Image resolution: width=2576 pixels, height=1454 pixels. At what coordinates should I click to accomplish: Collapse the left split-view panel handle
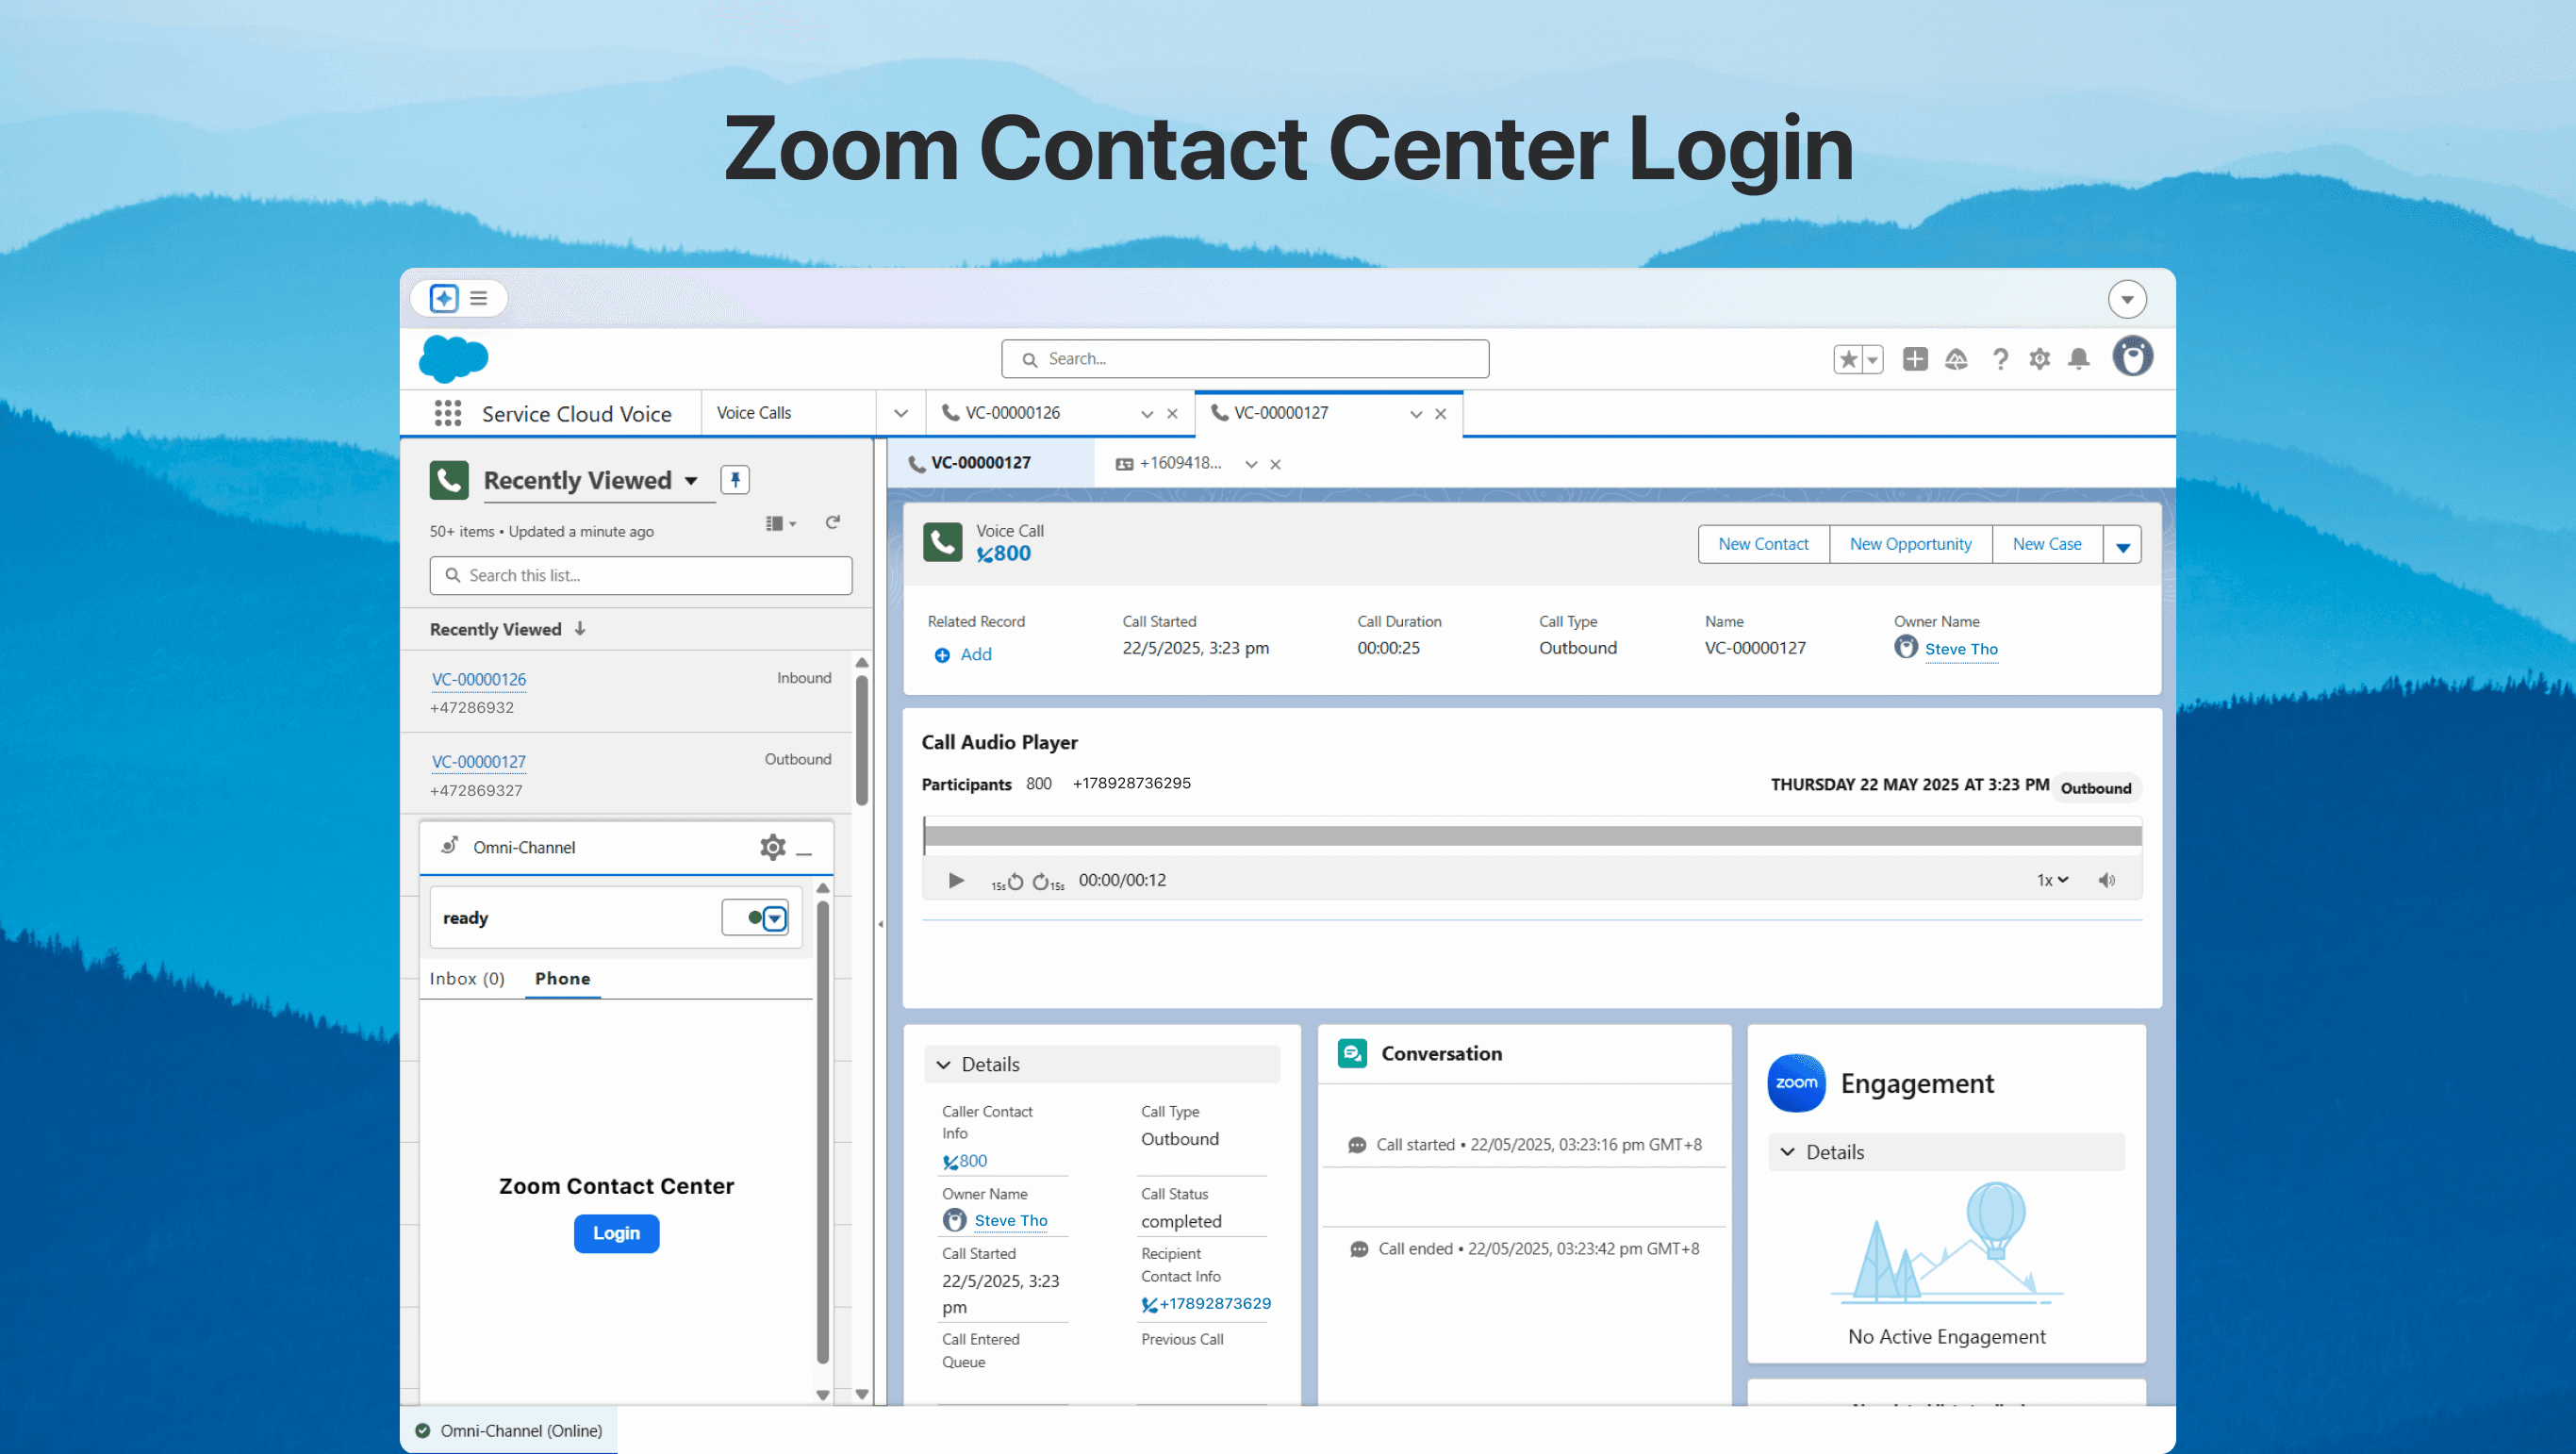coord(880,924)
